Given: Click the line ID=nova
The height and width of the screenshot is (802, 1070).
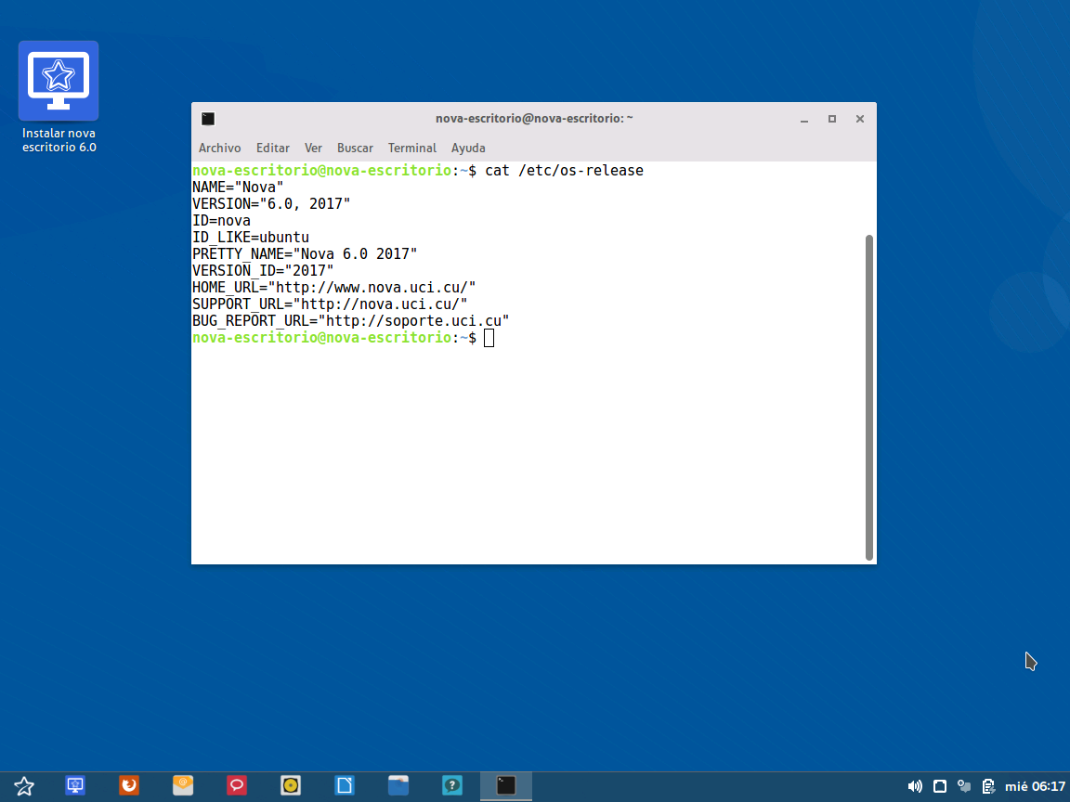Looking at the screenshot, I should (x=221, y=220).
